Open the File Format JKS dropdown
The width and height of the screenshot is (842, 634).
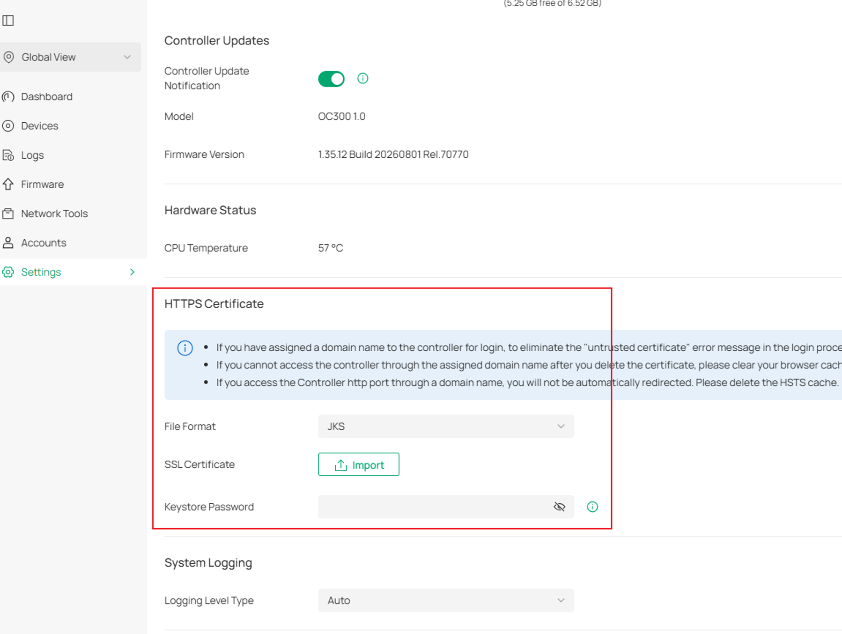(x=446, y=427)
